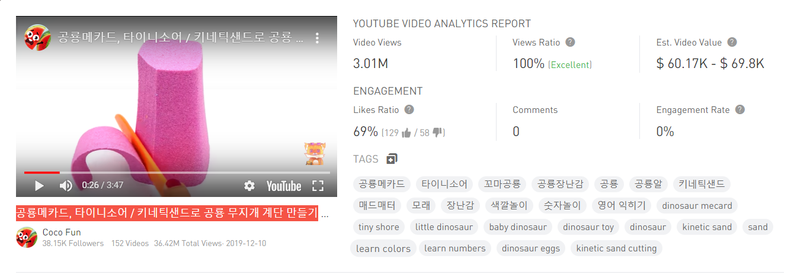The height and width of the screenshot is (278, 794).
Task: Open the highlighted video title link
Action: pyautogui.click(x=167, y=213)
